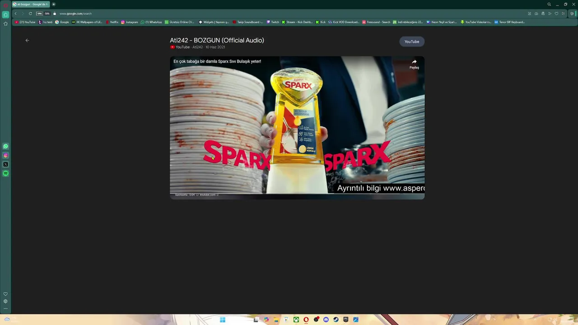Viewport: 578px width, 325px height.
Task: Open the 'Neon Yeşil ve Siyah...' bookmark
Action: tap(442, 22)
